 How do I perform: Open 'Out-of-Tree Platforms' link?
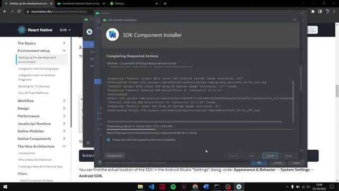(x=33, y=93)
